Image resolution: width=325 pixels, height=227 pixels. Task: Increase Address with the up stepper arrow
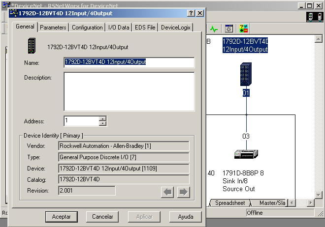tap(103, 119)
